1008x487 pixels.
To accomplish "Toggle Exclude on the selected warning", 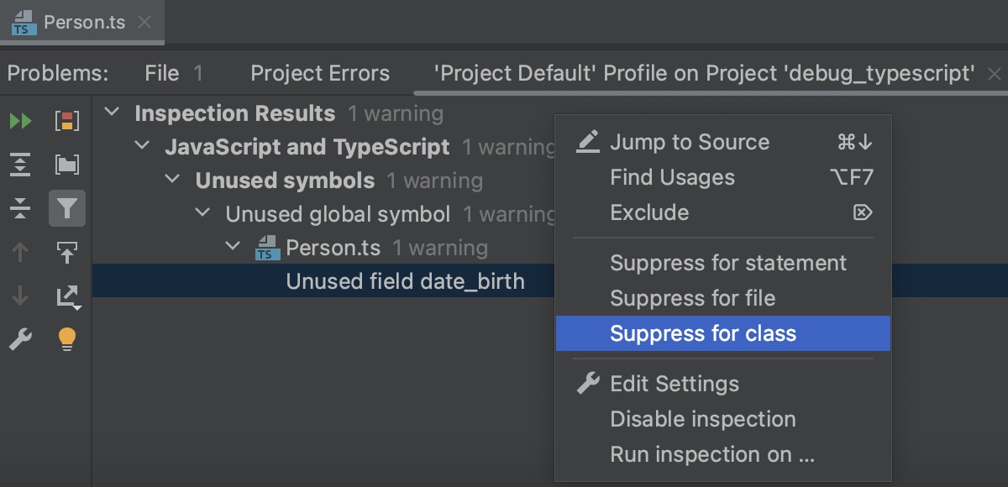I will coord(649,212).
